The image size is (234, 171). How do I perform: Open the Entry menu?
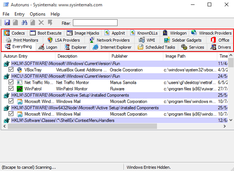point(19,14)
